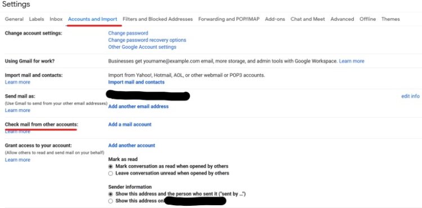The image size is (422, 208).
Task: Switch to the Themes tab
Action: 390,19
